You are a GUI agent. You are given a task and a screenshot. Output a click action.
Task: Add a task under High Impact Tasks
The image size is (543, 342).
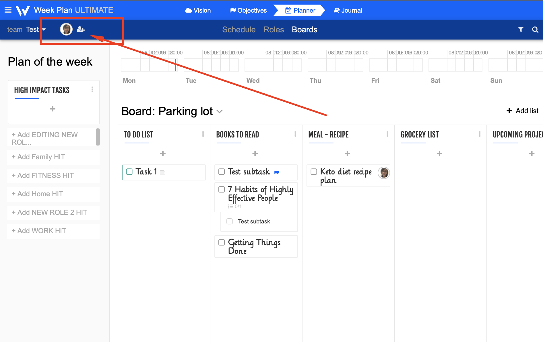53,109
